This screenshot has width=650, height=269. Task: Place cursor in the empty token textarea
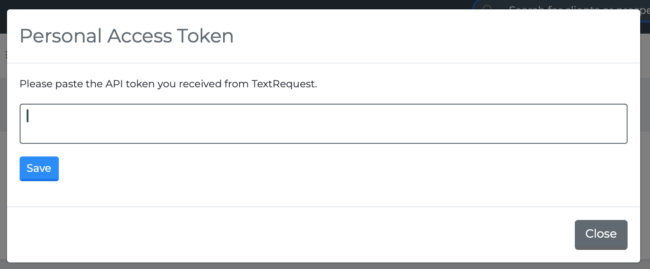coord(323,124)
